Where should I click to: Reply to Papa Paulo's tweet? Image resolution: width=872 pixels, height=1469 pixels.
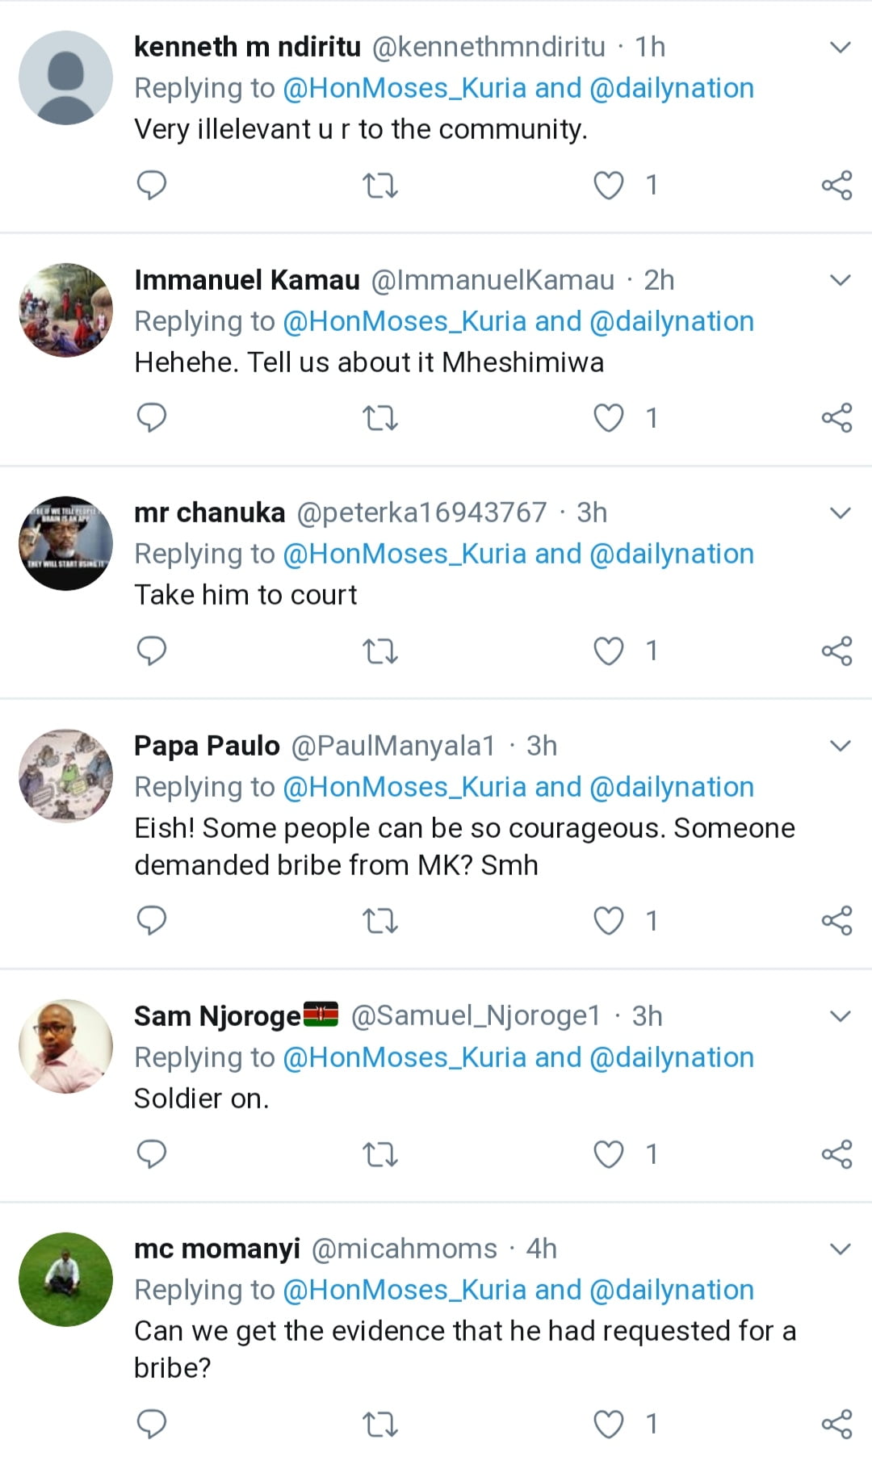151,921
